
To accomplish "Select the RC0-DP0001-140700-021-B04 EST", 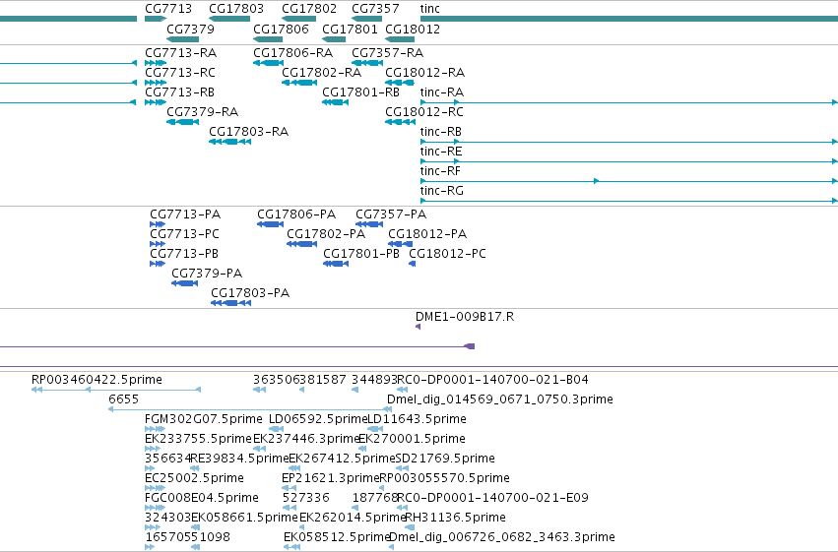I will click(492, 380).
